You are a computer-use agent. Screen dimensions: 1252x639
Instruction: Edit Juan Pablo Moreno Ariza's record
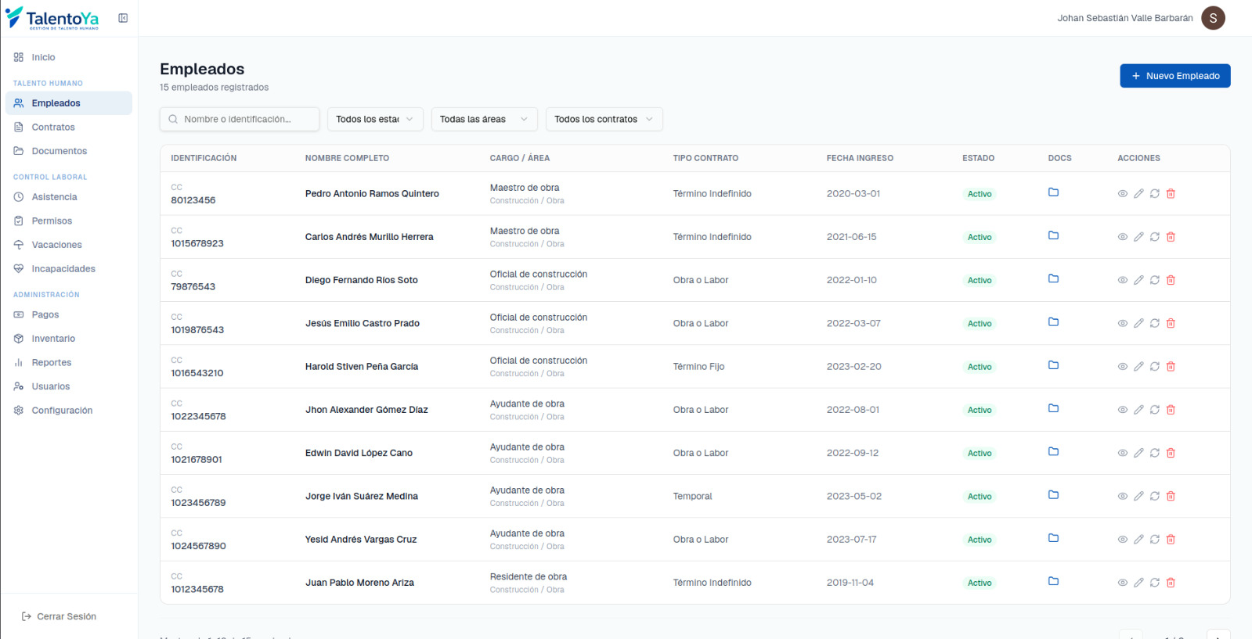pyautogui.click(x=1138, y=583)
